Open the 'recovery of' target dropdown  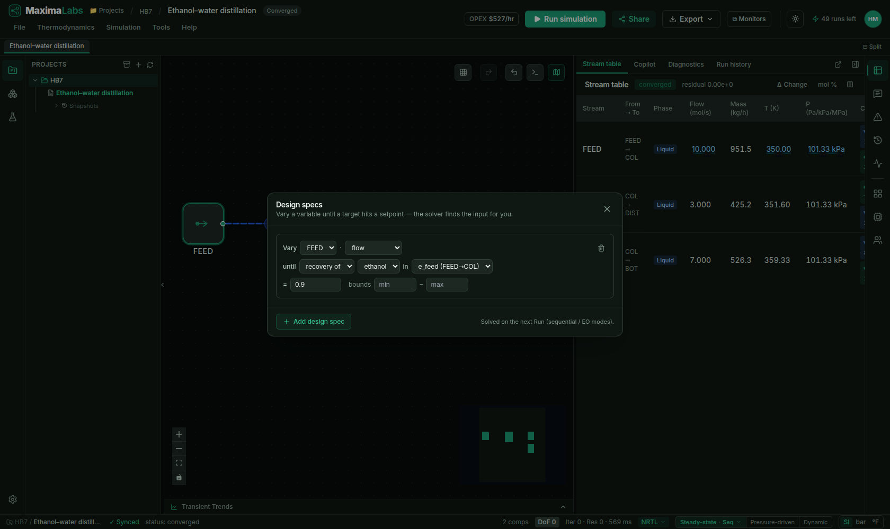[326, 267]
